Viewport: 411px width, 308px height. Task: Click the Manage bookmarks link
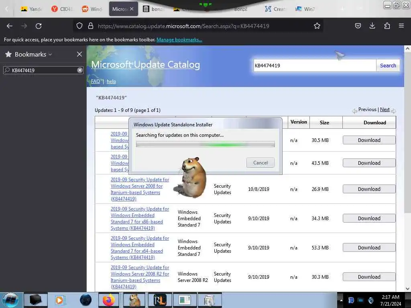(x=179, y=40)
